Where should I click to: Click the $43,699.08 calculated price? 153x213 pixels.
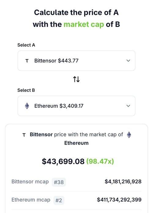point(63,161)
